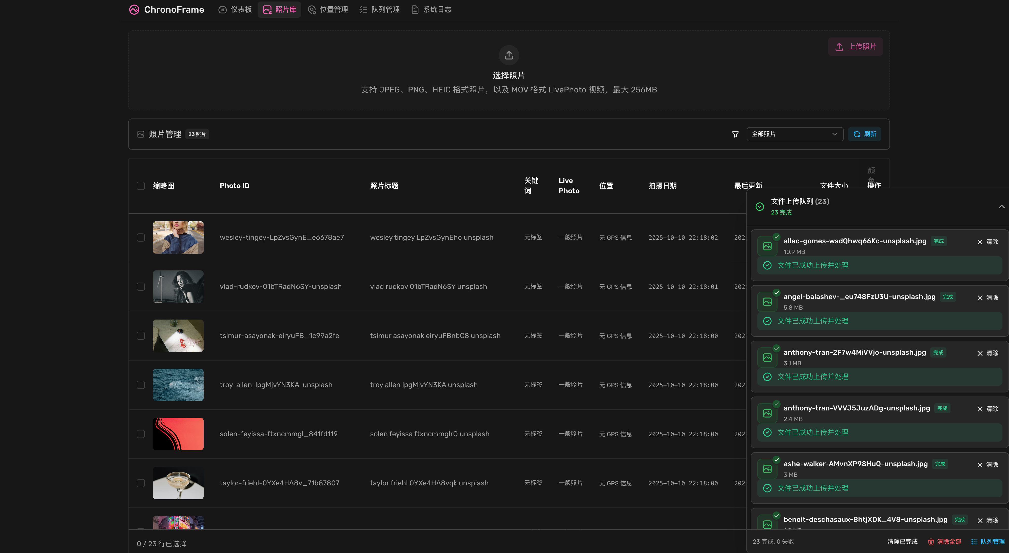Click the ChronoFrame logo icon
This screenshot has width=1009, height=553.
tap(134, 9)
